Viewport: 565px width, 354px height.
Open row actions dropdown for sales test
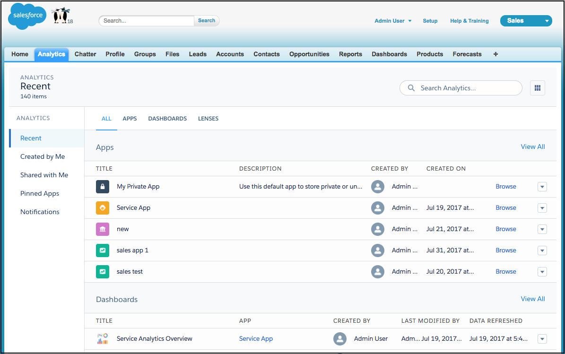pos(542,272)
